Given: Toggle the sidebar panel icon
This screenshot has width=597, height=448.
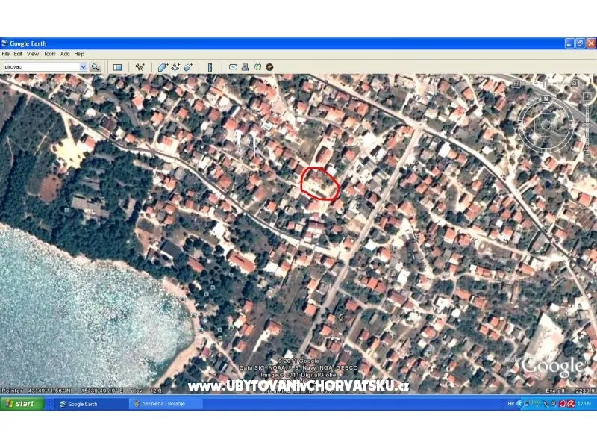Looking at the screenshot, I should (x=118, y=67).
